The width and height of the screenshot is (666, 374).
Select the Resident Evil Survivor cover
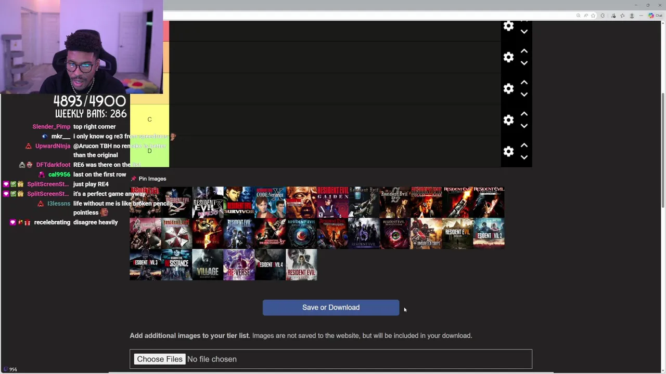pyautogui.click(x=239, y=202)
